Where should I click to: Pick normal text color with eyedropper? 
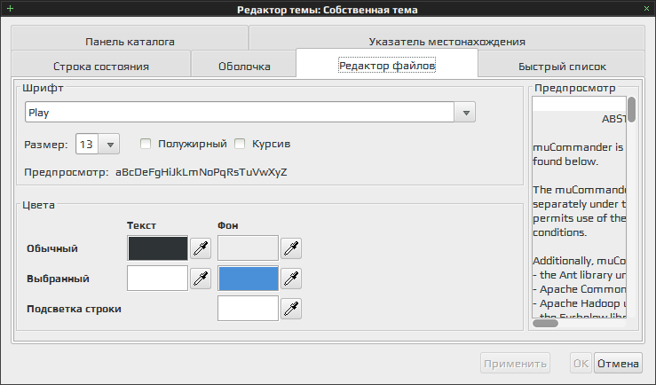(x=201, y=248)
